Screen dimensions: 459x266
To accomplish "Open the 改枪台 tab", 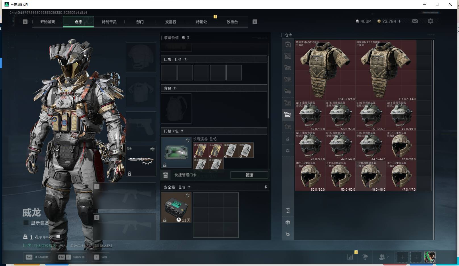I will click(232, 22).
